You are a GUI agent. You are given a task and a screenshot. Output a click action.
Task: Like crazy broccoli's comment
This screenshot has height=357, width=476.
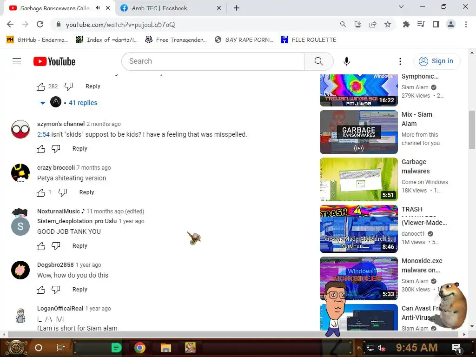pyautogui.click(x=41, y=192)
